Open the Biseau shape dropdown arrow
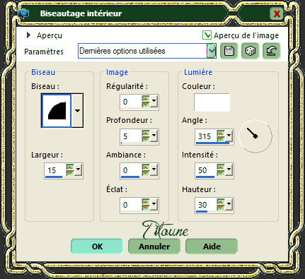Screen dimensions: 305x279 click(x=77, y=111)
